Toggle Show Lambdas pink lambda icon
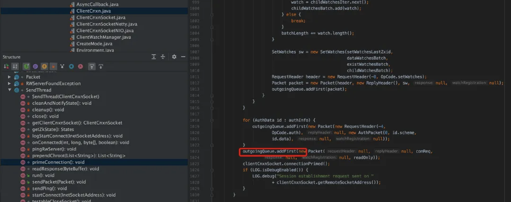511x202 pixels. pos(80,67)
